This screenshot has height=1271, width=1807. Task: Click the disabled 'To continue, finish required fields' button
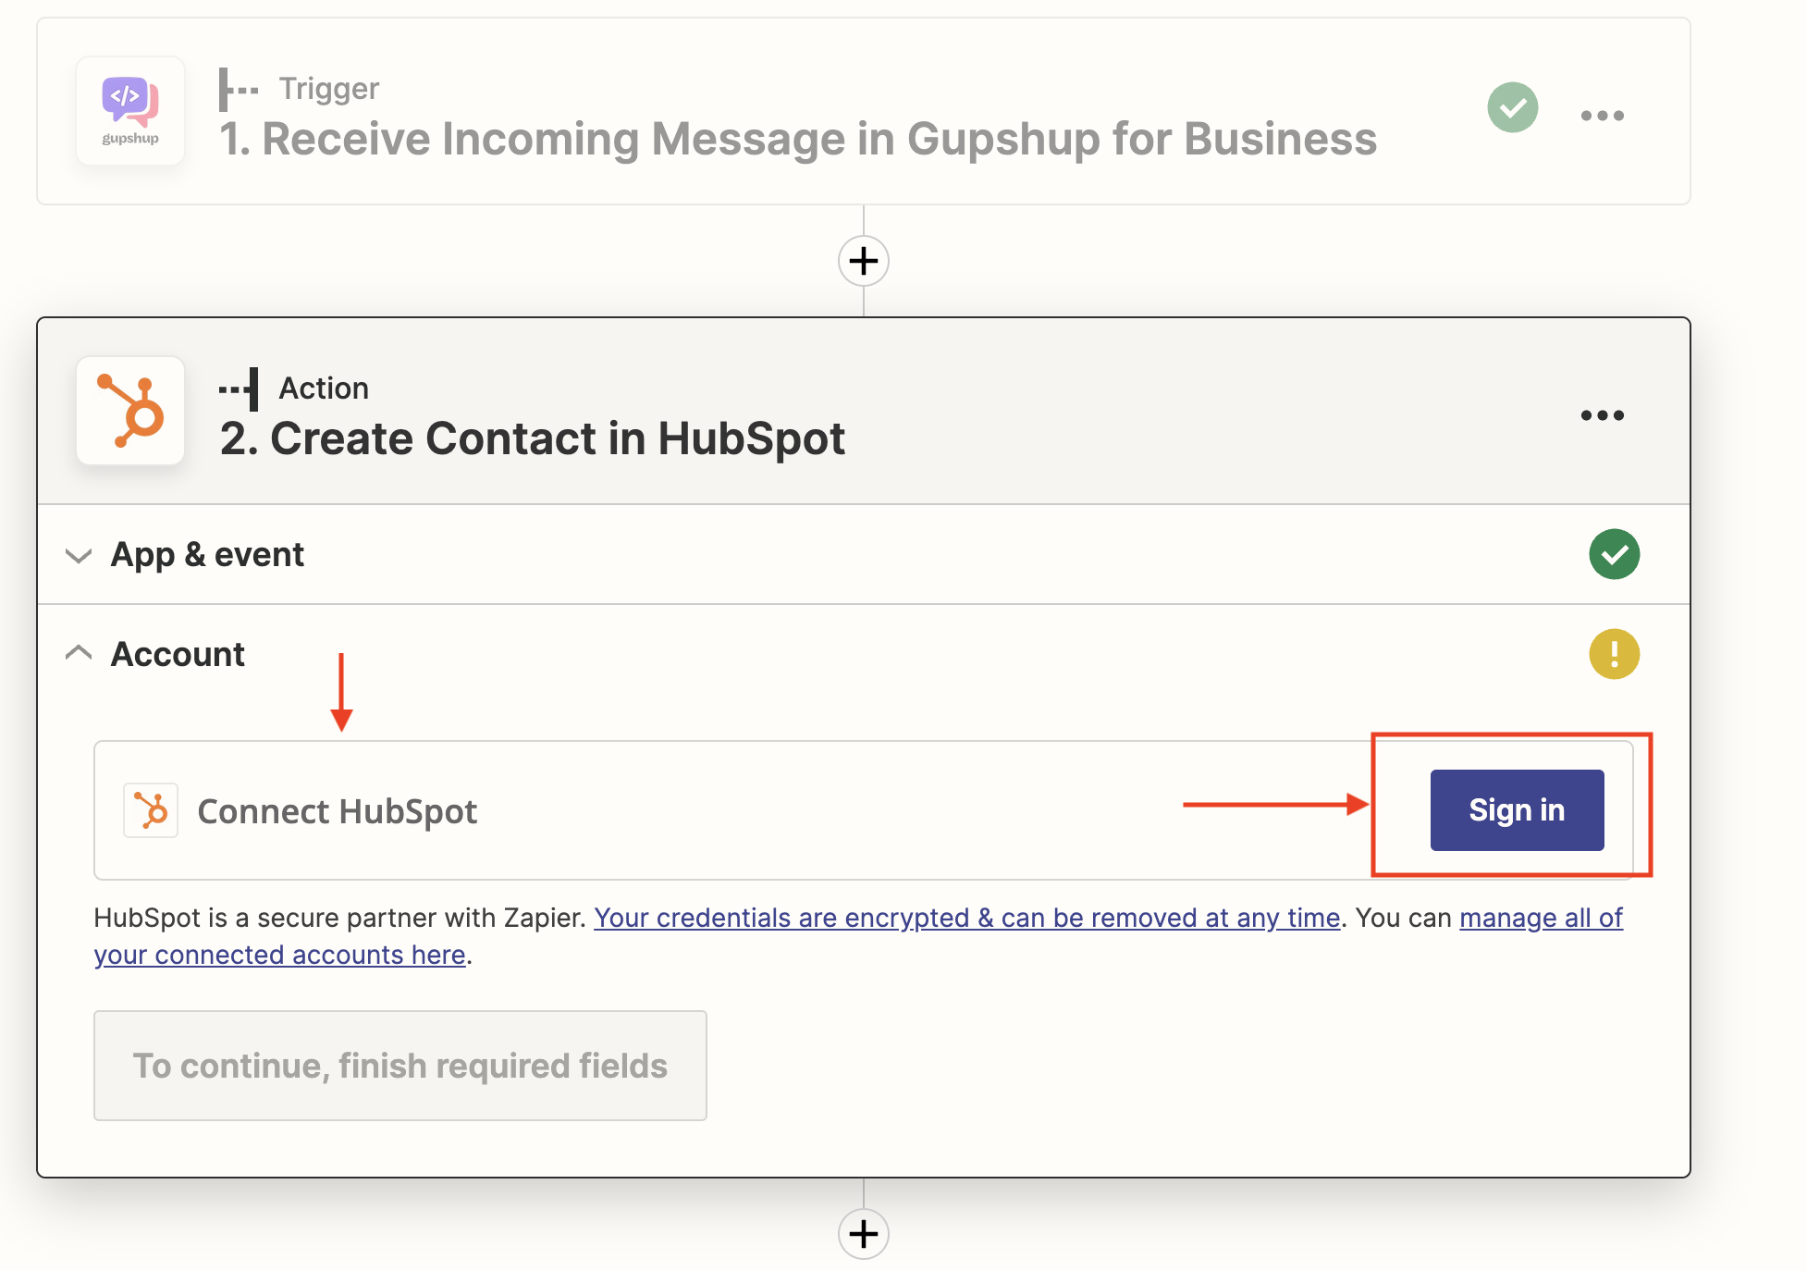point(400,1066)
